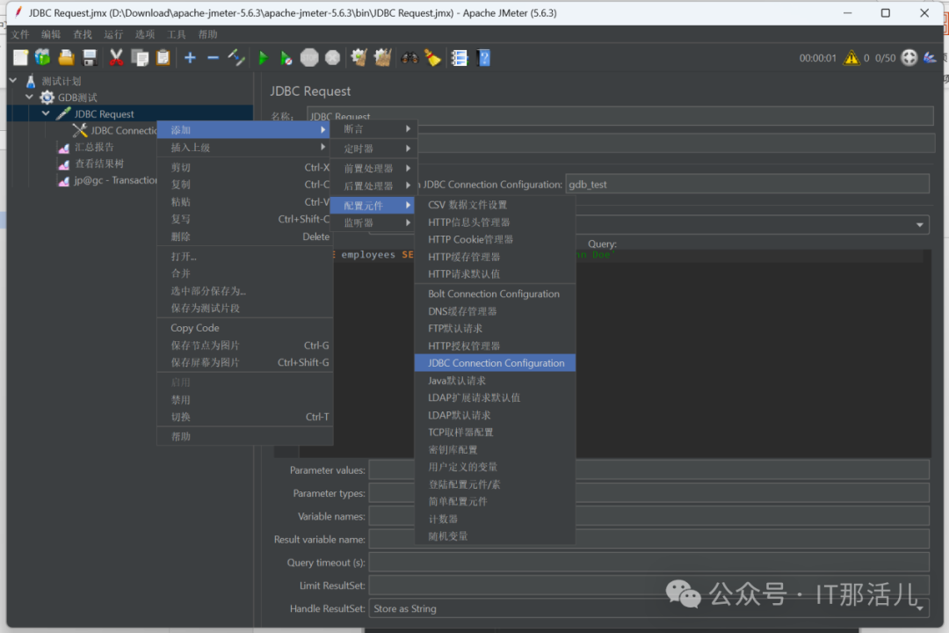Choose Copy Code in context menu
This screenshot has height=633, width=949.
pyautogui.click(x=244, y=328)
